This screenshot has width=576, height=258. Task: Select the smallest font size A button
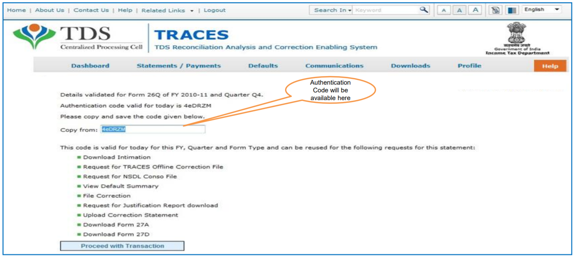click(444, 10)
